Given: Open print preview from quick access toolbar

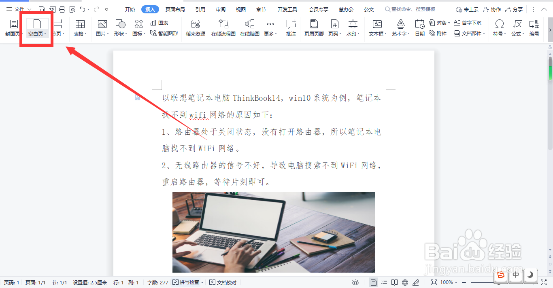Looking at the screenshot, I should pyautogui.click(x=72, y=9).
